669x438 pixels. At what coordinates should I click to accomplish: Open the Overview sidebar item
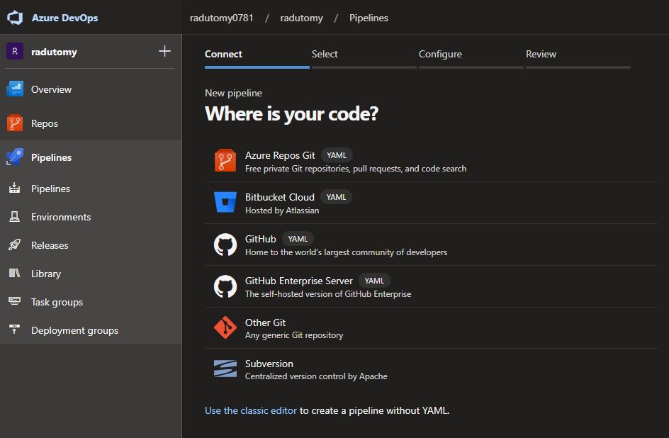[91, 89]
